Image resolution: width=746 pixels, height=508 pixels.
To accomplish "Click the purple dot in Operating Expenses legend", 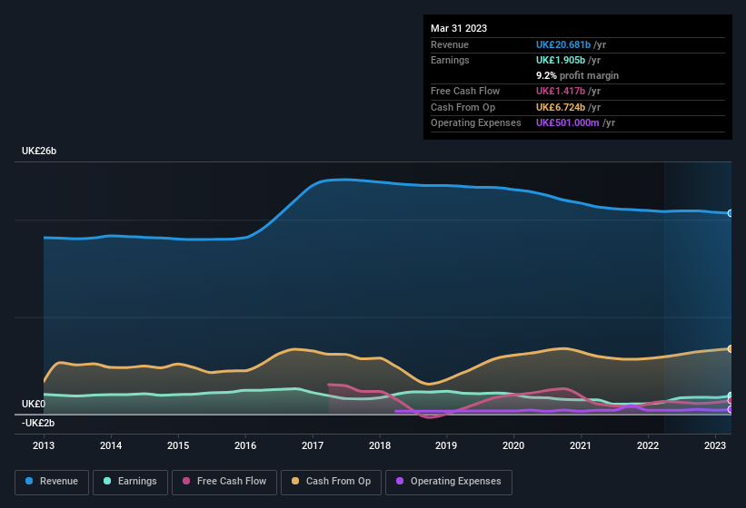I will (401, 482).
